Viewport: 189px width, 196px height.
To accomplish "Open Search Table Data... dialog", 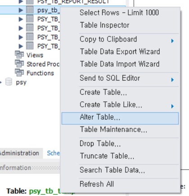I will [x=120, y=170].
